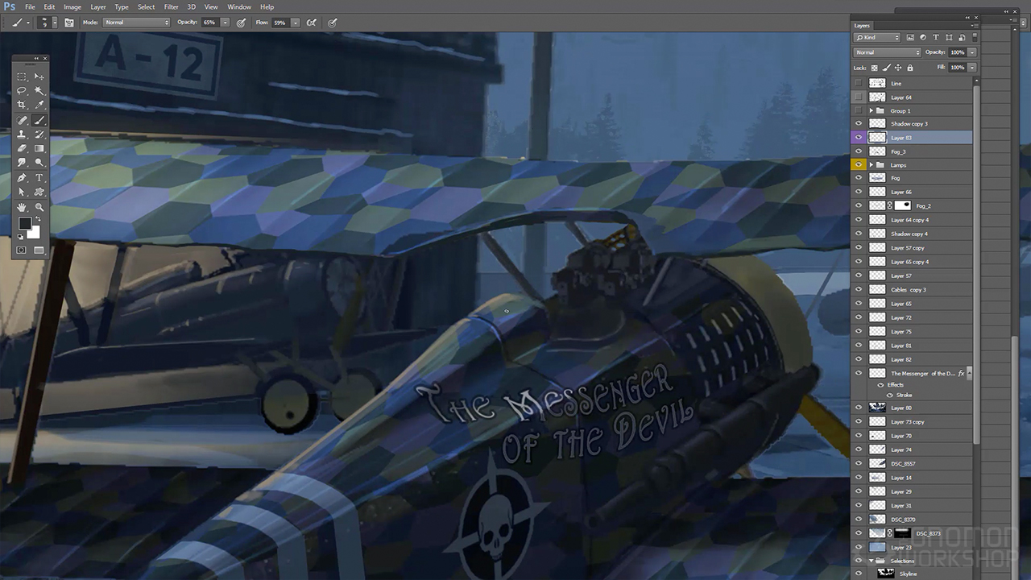This screenshot has width=1031, height=580.
Task: Select the Cables copy 3 layer
Action: coord(918,290)
